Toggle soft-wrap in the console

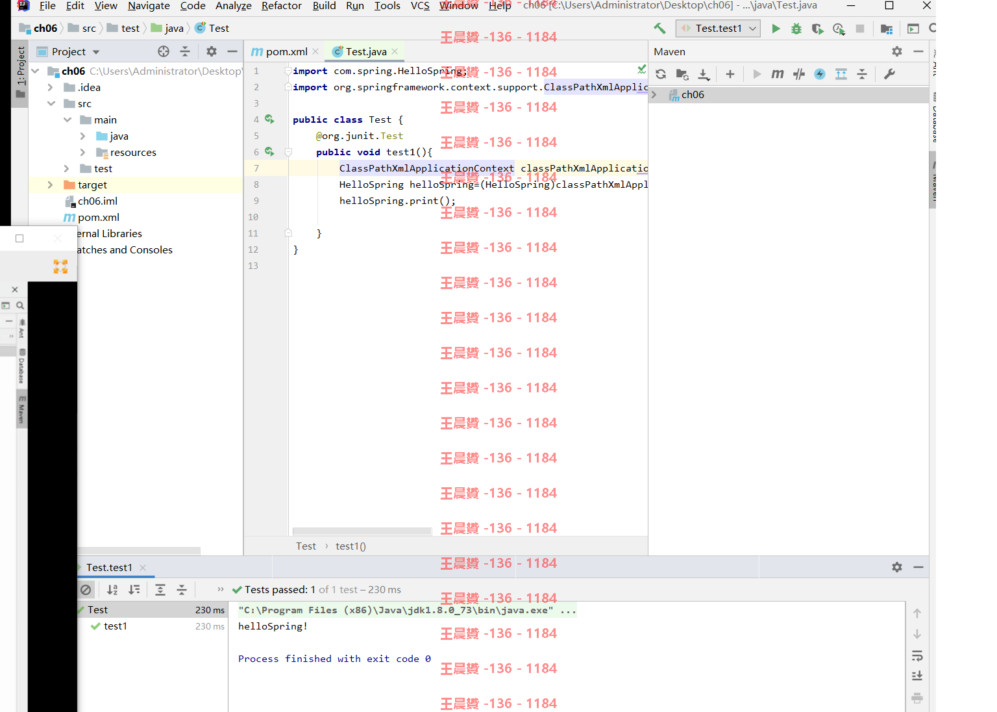click(917, 655)
